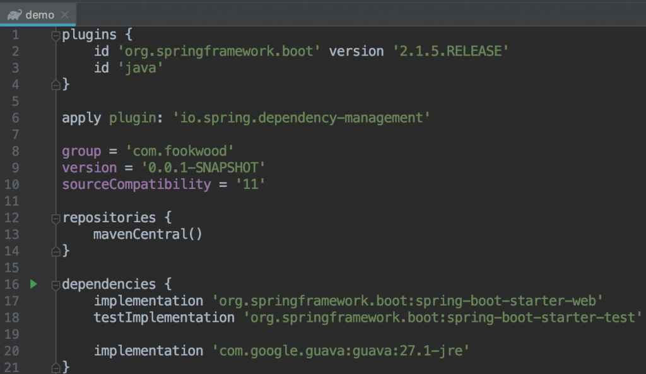Click fold end marker at line 21
The height and width of the screenshot is (374, 646).
coord(56,368)
